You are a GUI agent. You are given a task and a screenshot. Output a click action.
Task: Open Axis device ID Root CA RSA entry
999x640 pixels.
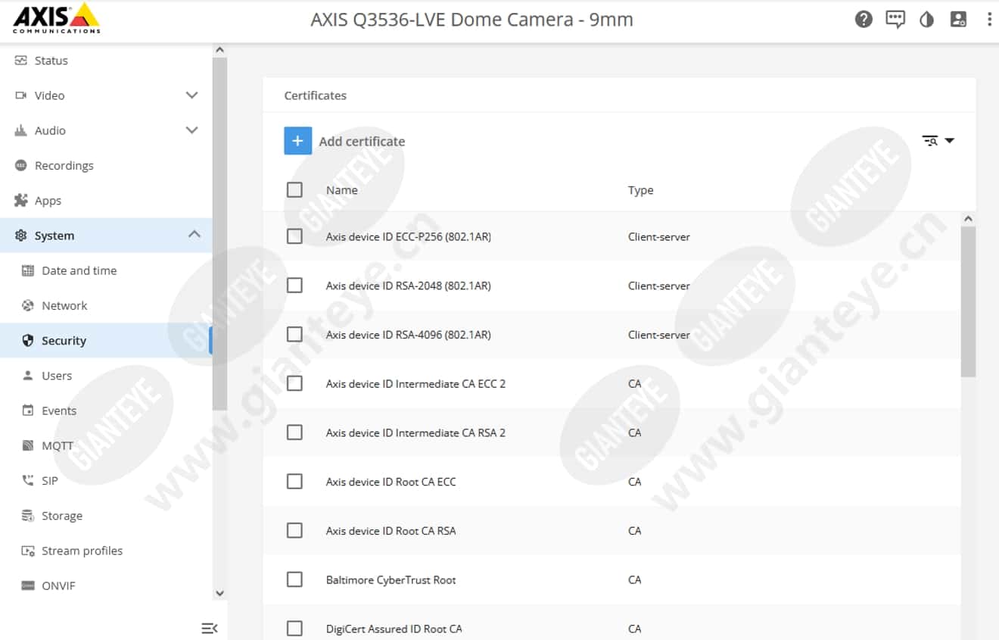click(391, 531)
